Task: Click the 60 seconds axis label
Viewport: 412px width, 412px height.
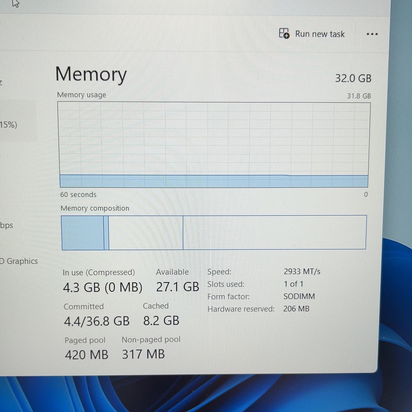Action: pyautogui.click(x=78, y=194)
